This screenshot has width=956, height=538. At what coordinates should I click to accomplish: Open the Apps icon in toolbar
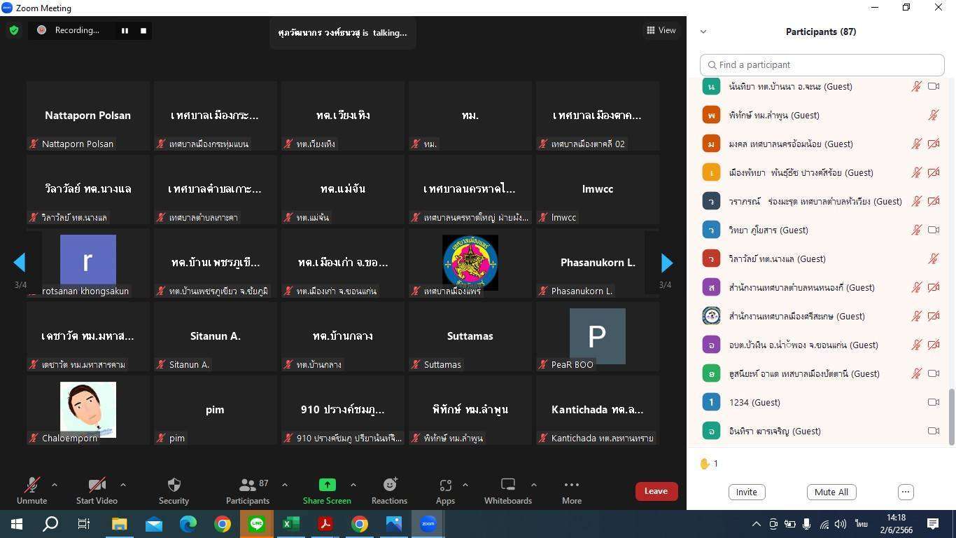pos(445,485)
